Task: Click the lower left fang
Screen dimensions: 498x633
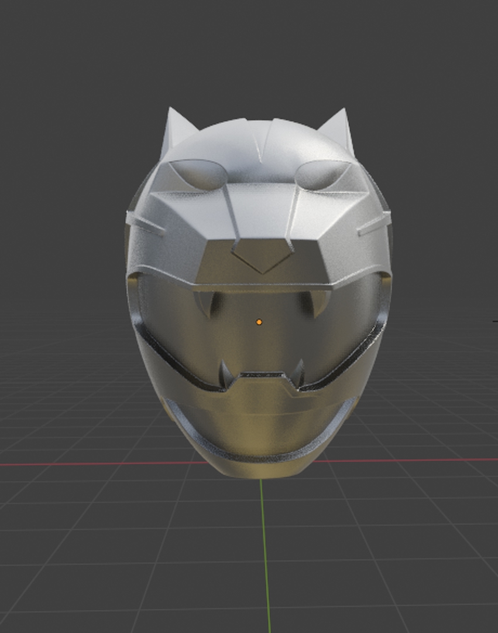Action: click(x=225, y=375)
